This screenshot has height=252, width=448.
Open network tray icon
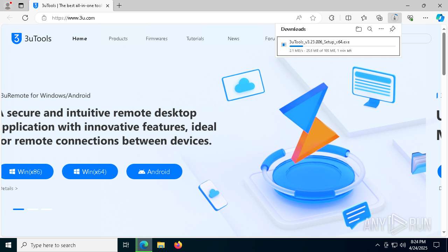point(394,245)
